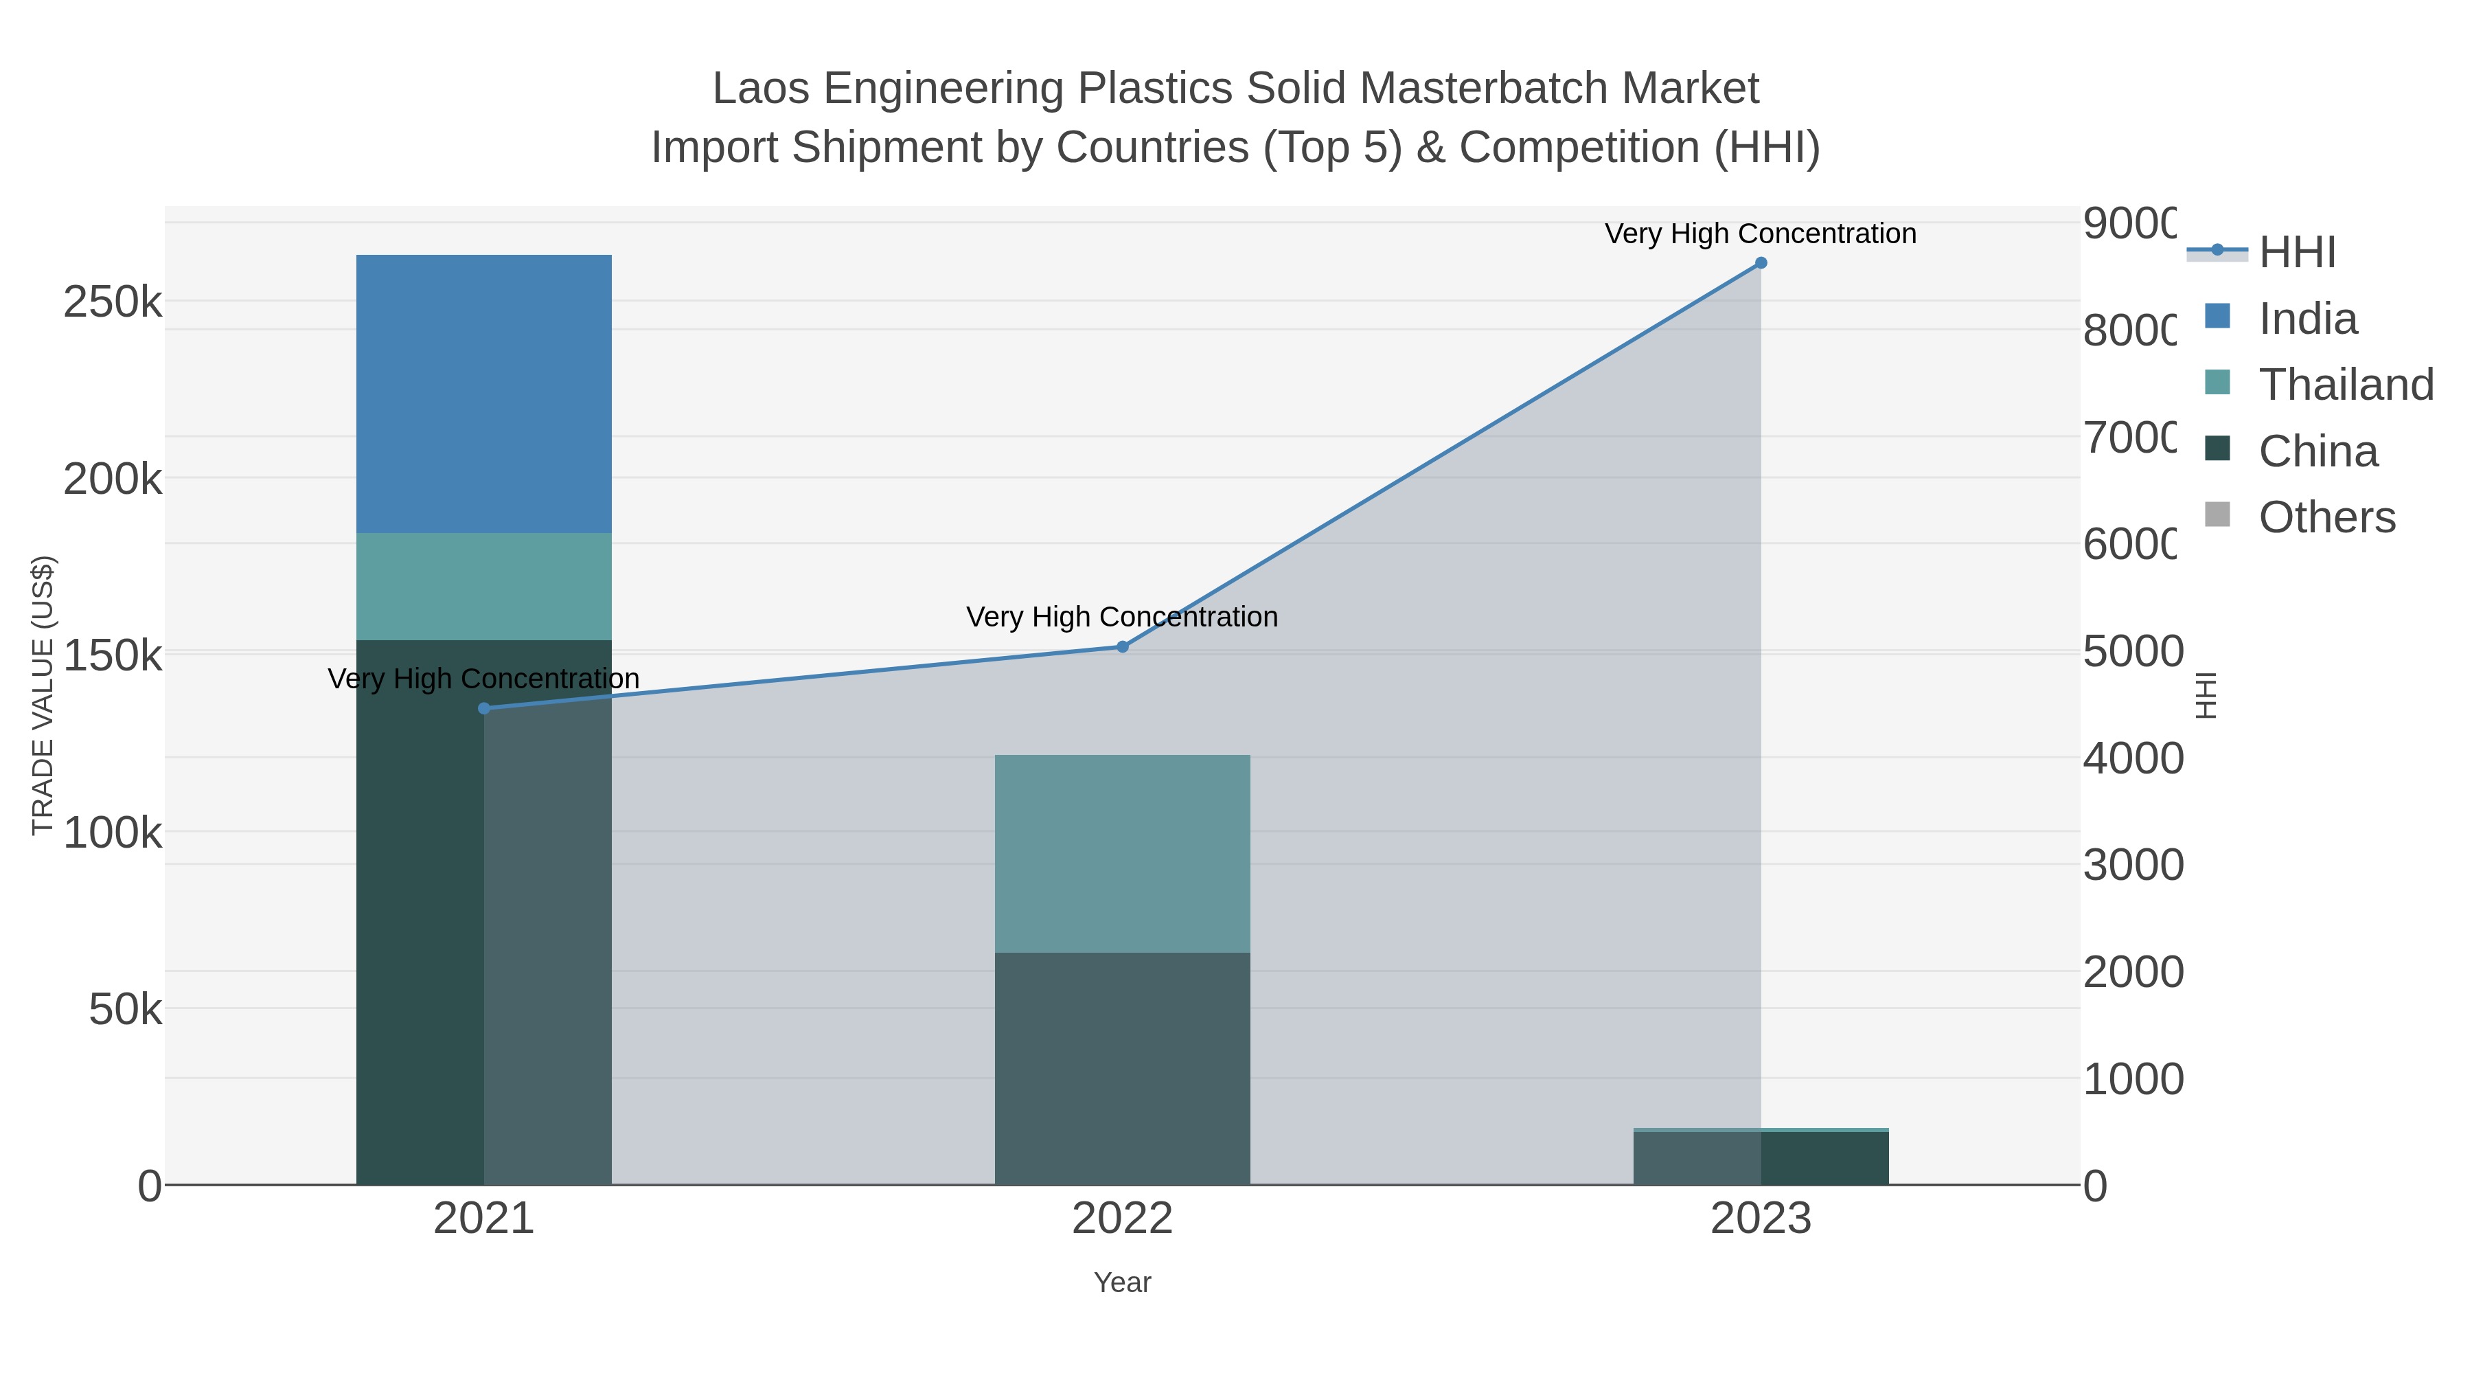Click the Year axis title
The image size is (2472, 1391).
pyautogui.click(x=1122, y=1282)
